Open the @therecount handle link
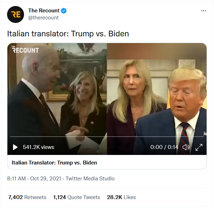 tap(43, 18)
